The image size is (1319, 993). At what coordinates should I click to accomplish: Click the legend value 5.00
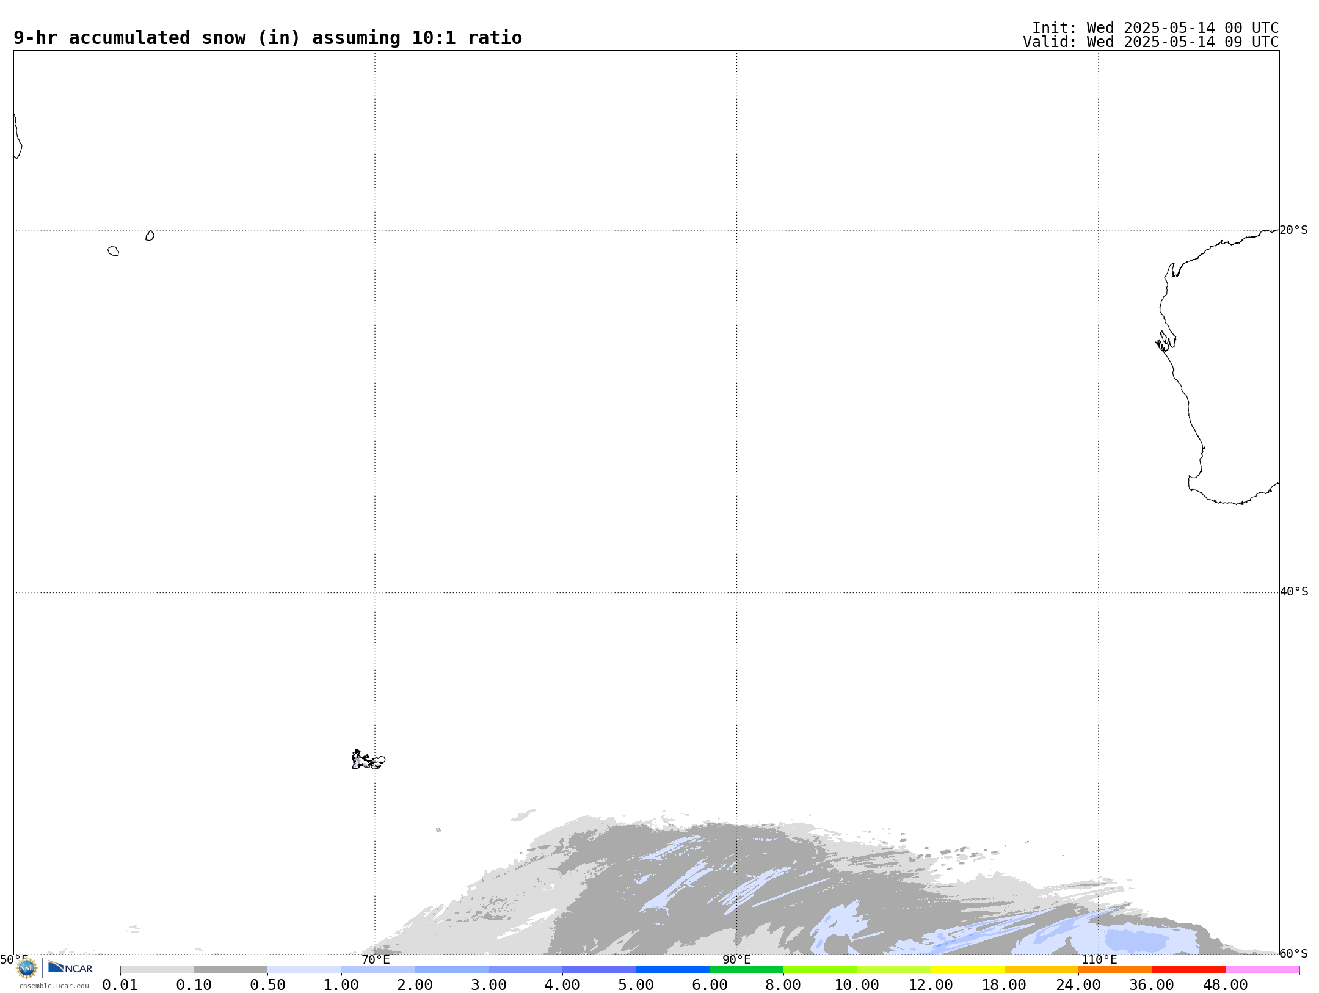pos(636,985)
